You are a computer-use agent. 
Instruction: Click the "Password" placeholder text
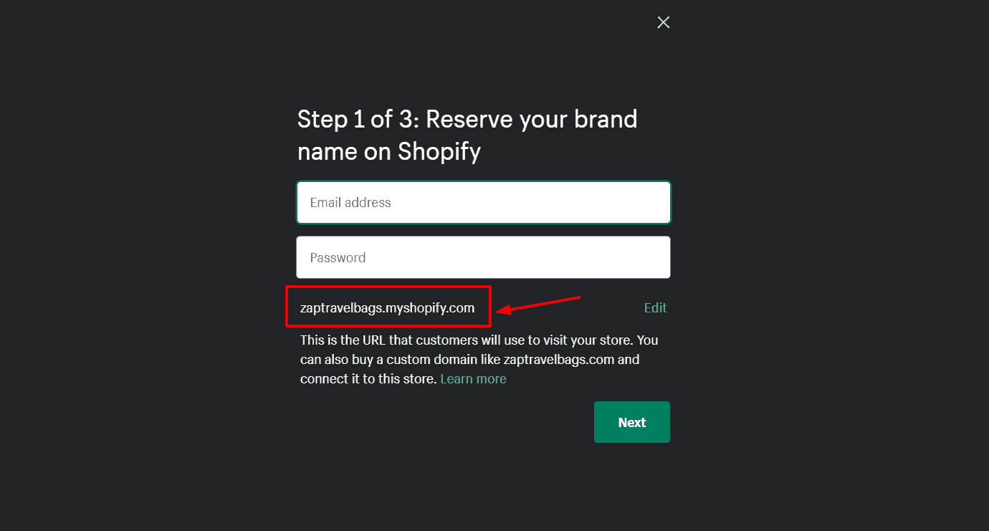338,258
